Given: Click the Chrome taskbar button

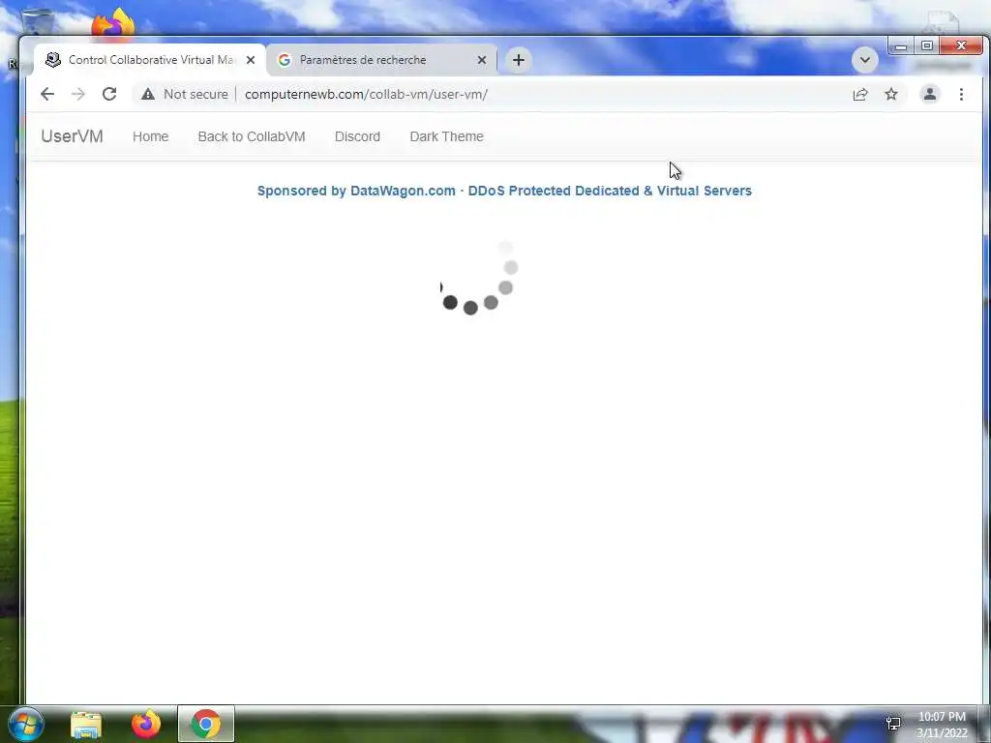Looking at the screenshot, I should click(x=206, y=724).
